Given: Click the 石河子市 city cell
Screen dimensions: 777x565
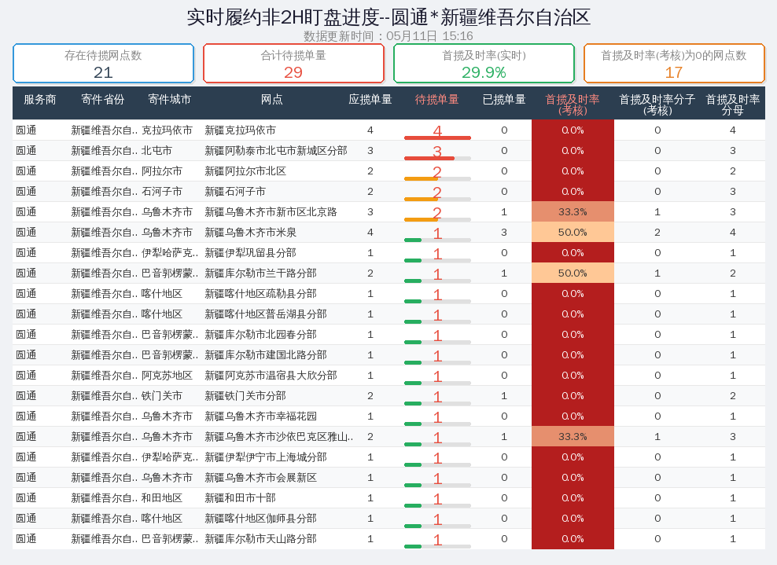Looking at the screenshot, I should [x=162, y=192].
